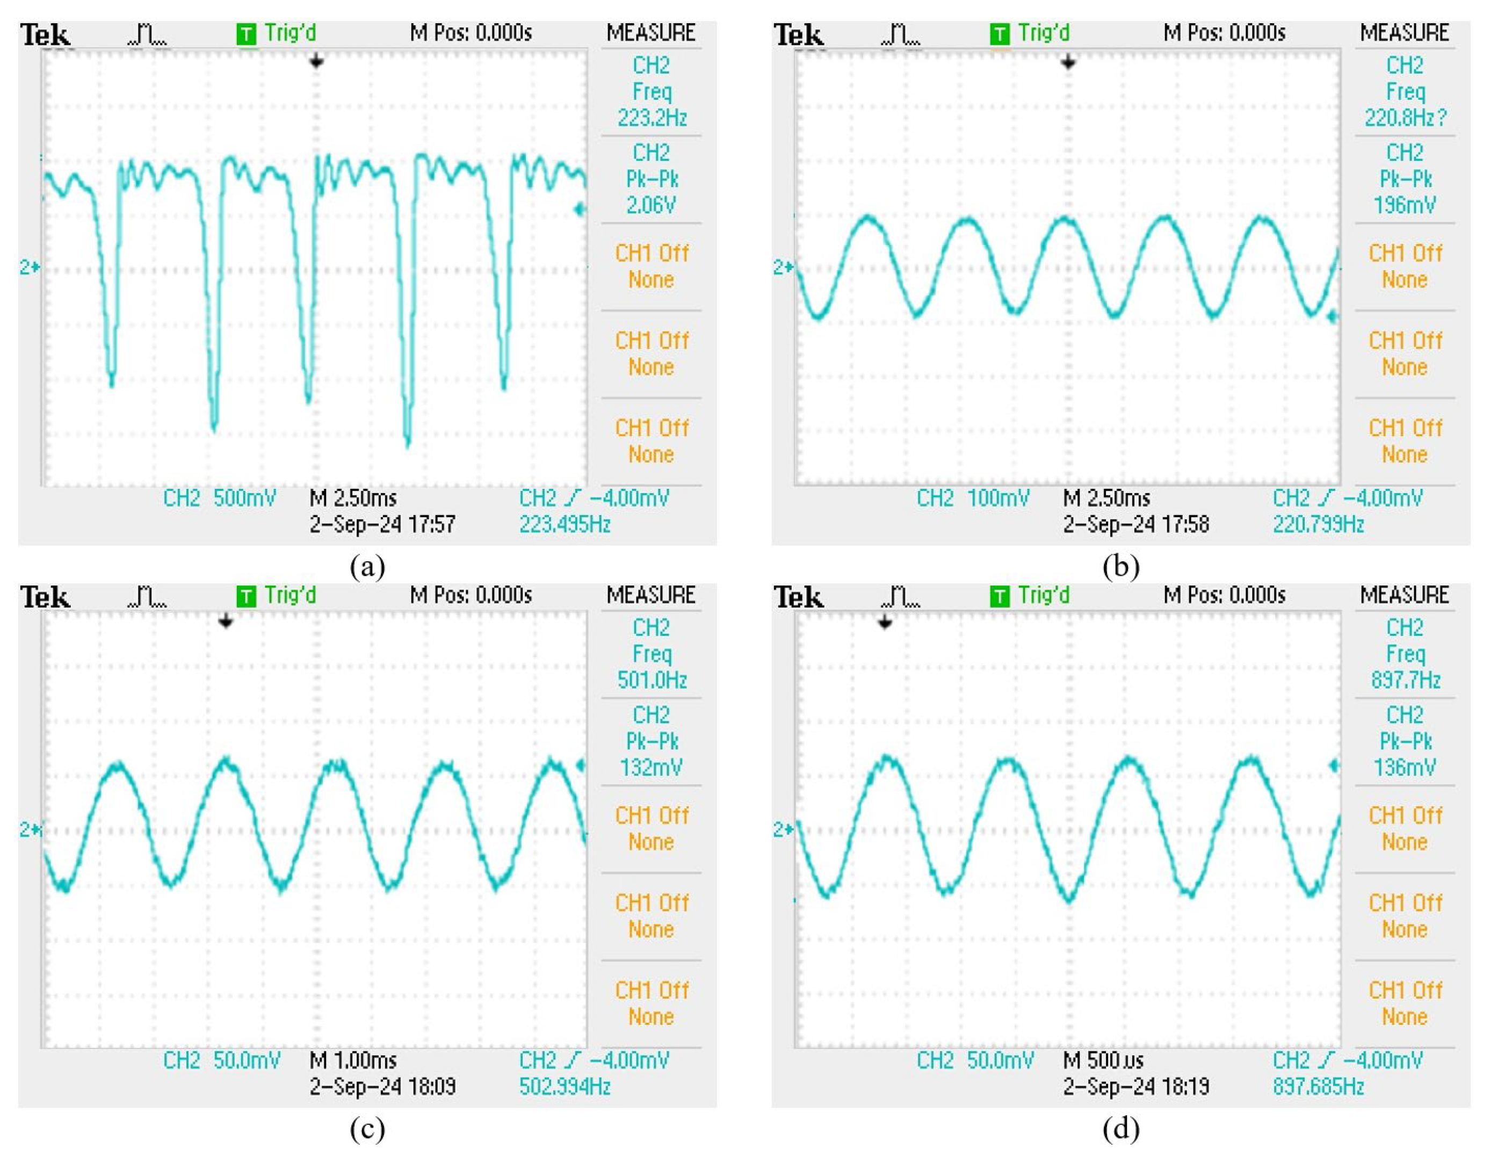
Task: Select the MEASURE header in panel (a)
Action: tap(651, 33)
